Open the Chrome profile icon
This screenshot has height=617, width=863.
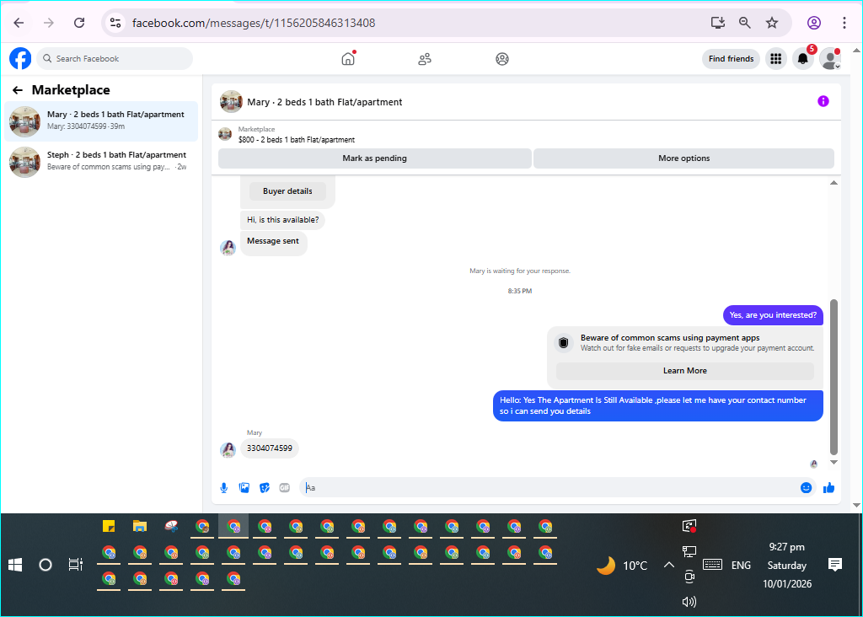(x=814, y=23)
